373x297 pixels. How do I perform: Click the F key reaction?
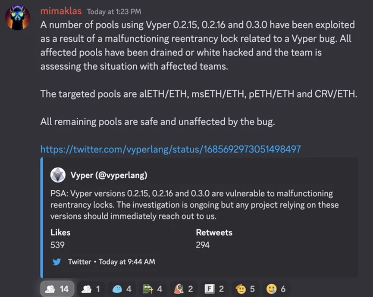point(214,289)
